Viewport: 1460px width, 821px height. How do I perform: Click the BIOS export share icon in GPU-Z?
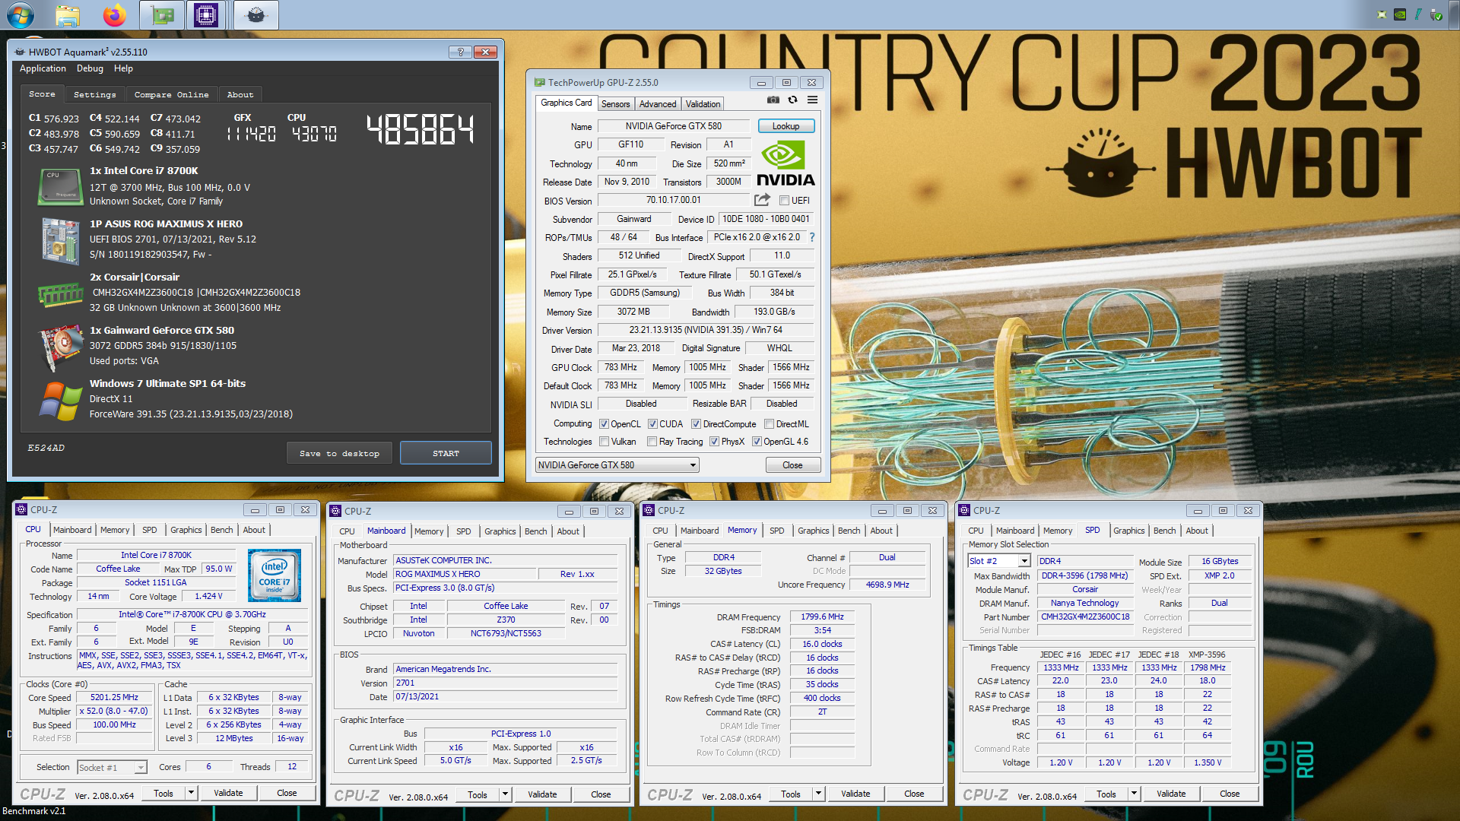tap(762, 200)
